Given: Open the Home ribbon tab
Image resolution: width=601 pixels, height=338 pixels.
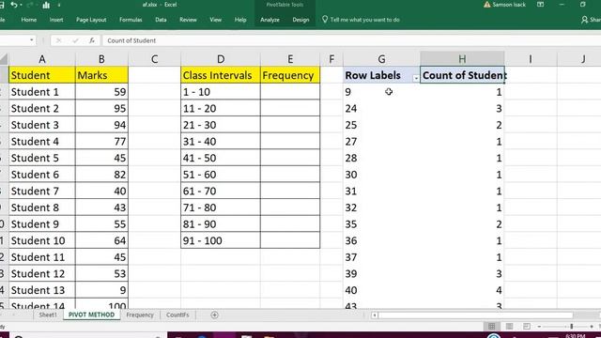Looking at the screenshot, I should tap(29, 20).
